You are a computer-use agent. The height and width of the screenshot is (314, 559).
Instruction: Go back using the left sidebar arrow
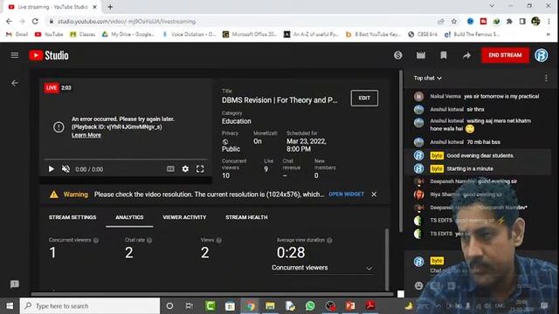click(15, 83)
